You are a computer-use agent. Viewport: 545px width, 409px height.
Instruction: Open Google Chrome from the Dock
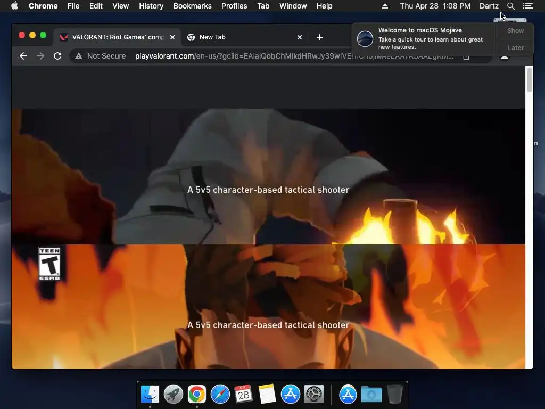(x=197, y=394)
